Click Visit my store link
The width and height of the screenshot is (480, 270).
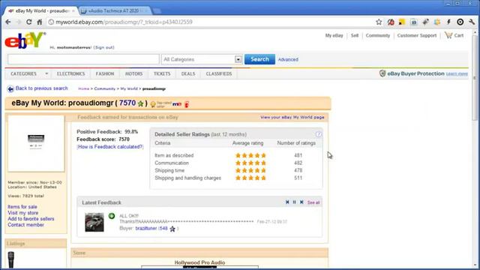23,213
